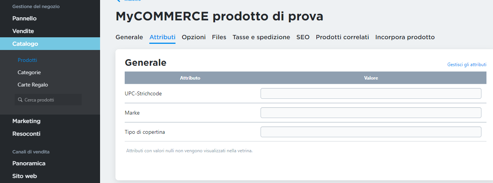Screen dimensions: 493x183
Task: Click the magnifier icon in product search
Action: coord(20,100)
